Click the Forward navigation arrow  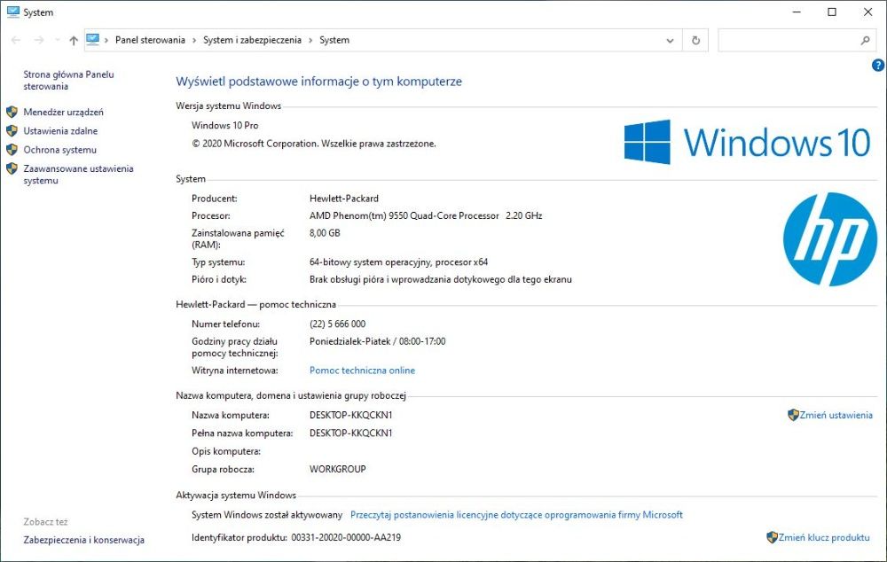pyautogui.click(x=39, y=40)
